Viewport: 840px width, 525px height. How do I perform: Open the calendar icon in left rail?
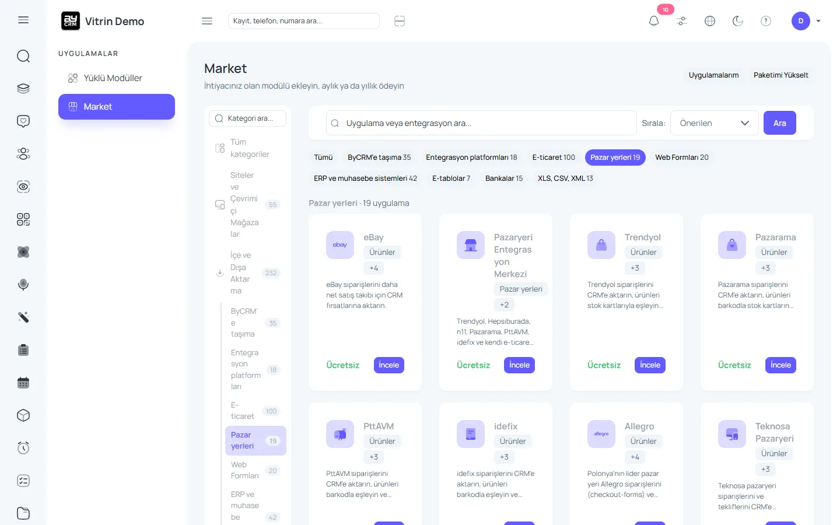tap(23, 383)
